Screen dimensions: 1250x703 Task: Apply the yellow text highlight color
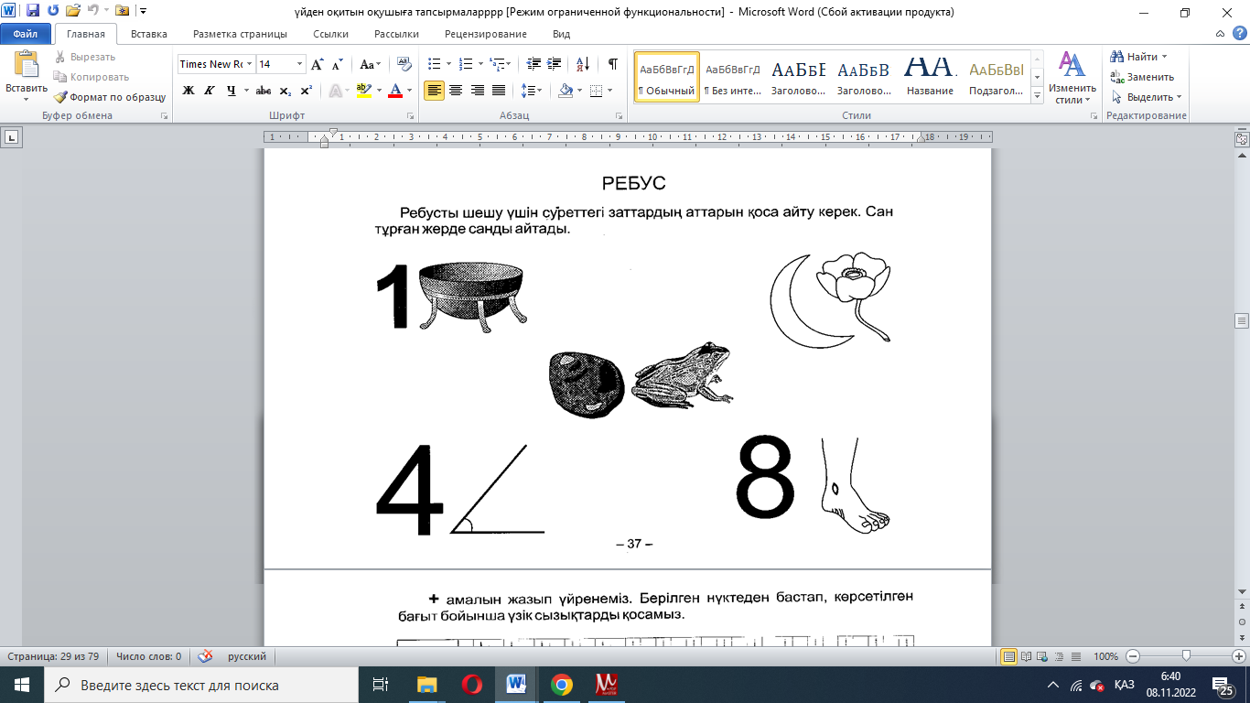(363, 91)
